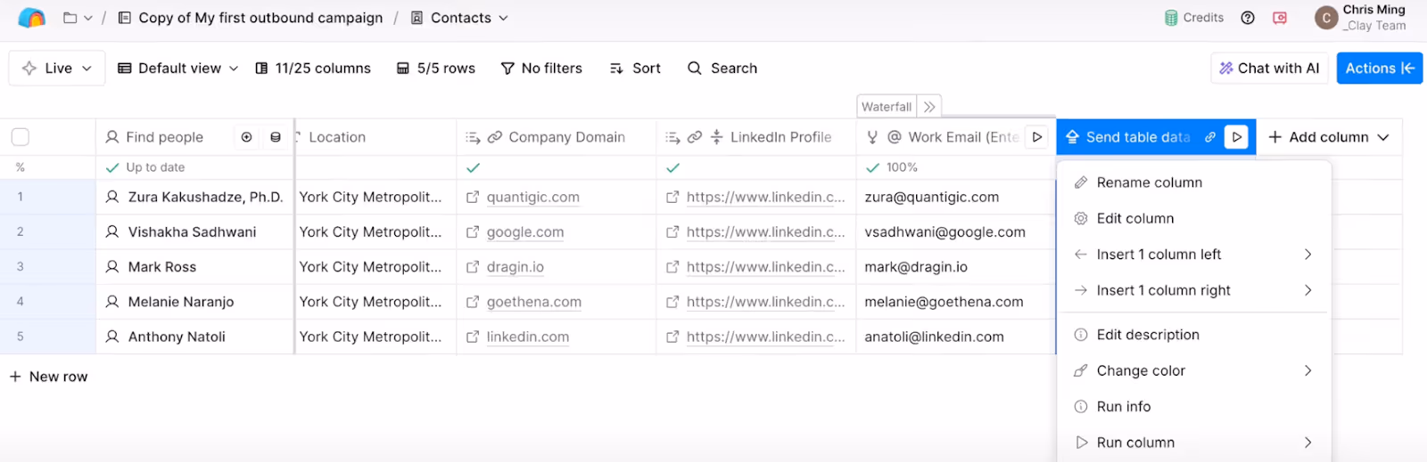Click the blue Actions button

pos(1379,69)
